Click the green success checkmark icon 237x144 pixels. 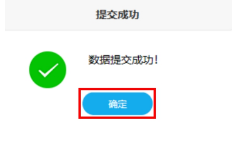pyautogui.click(x=48, y=70)
